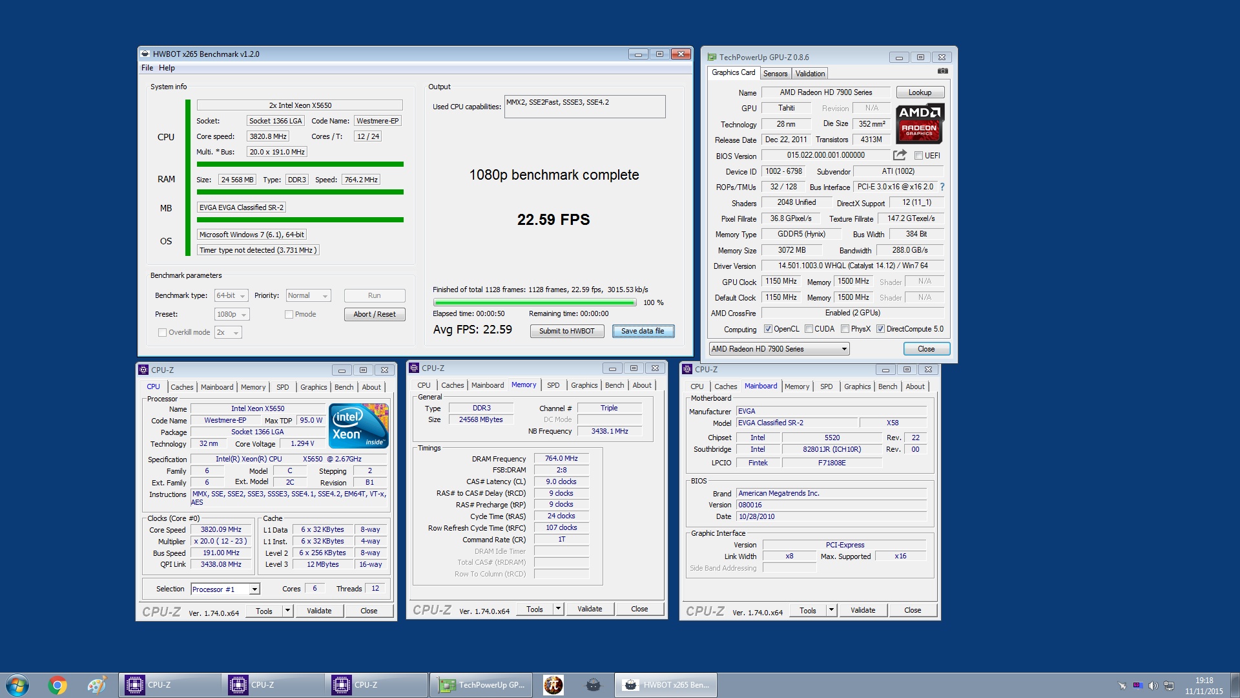Enable the Pmode checkbox
Viewport: 1240px width, 698px height.
(289, 314)
